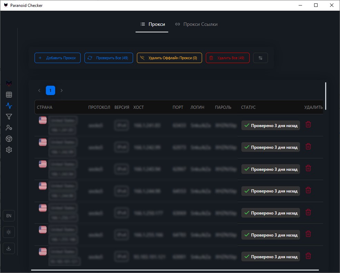
Task: Open the user settings icon in sidebar
Action: point(9,128)
